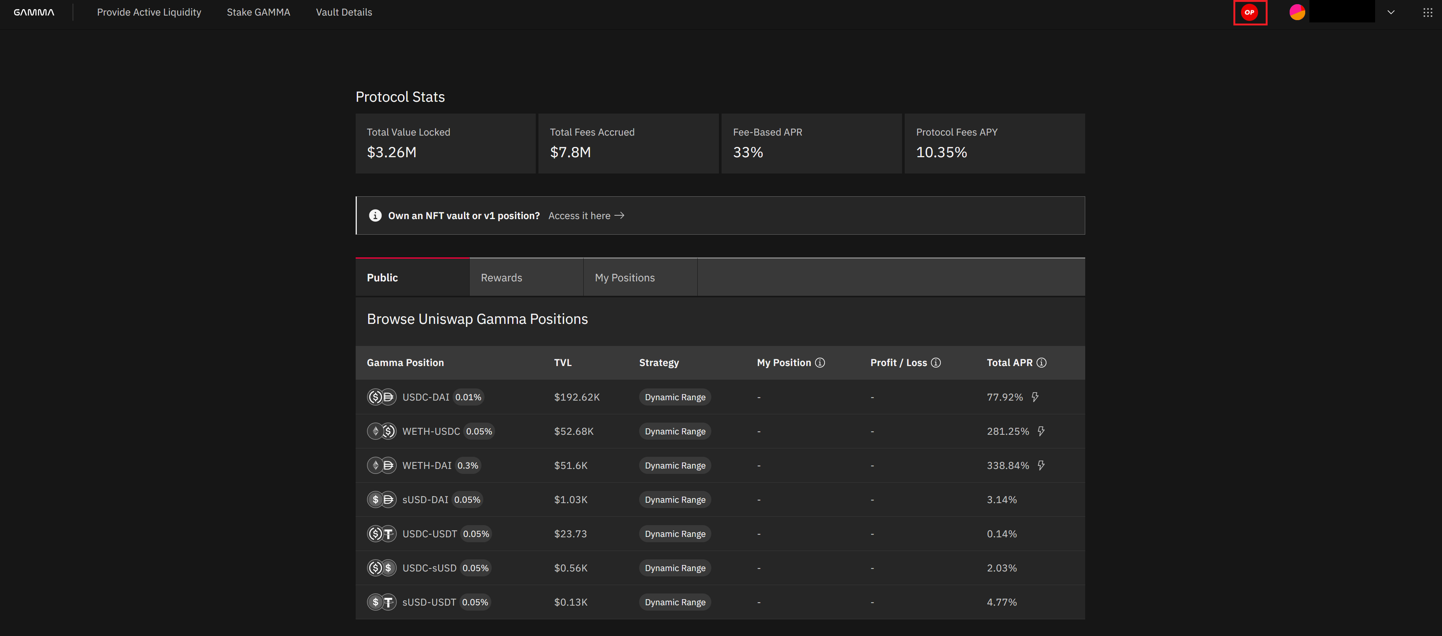1442x636 pixels.
Task: Click Dynamic Range badge in USDC-DAI row
Action: 675,397
